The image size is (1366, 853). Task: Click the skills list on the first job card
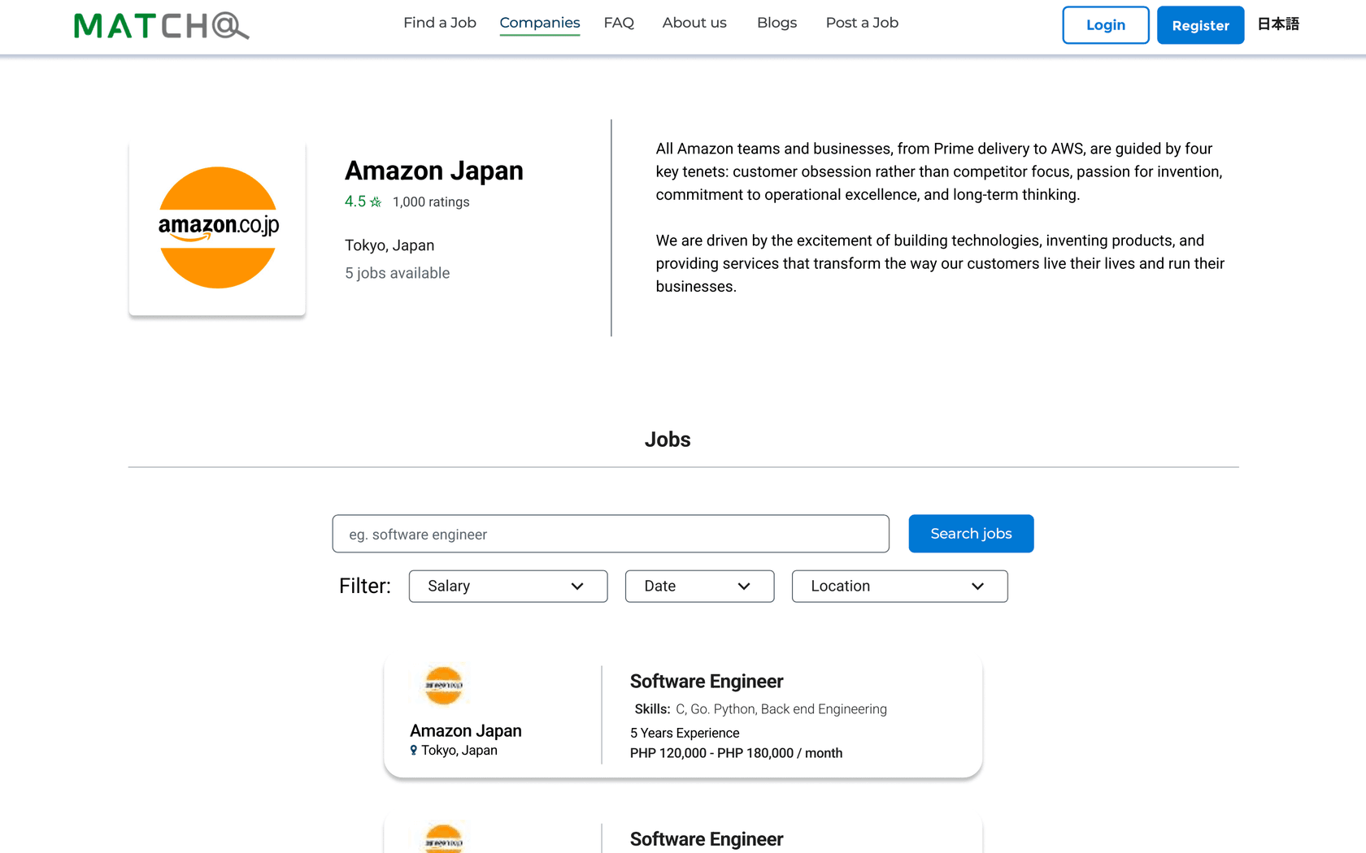pyautogui.click(x=781, y=709)
